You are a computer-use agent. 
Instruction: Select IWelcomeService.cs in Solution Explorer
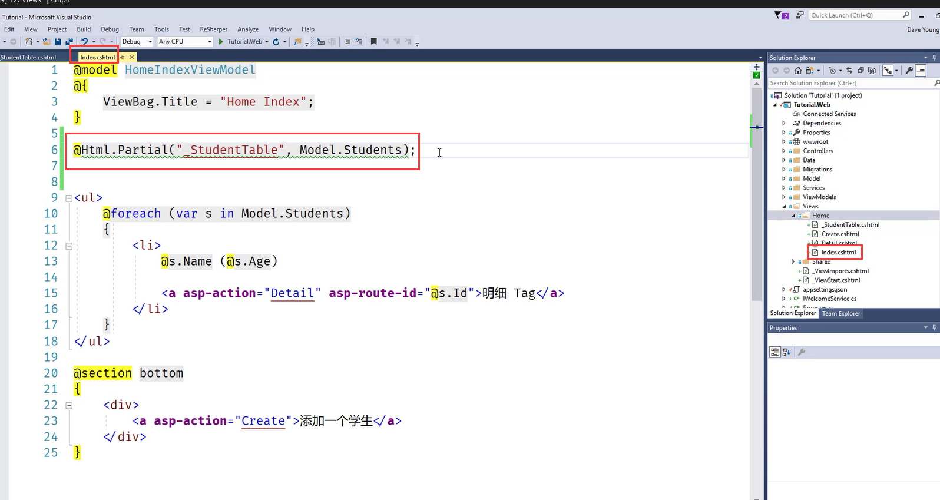click(829, 299)
